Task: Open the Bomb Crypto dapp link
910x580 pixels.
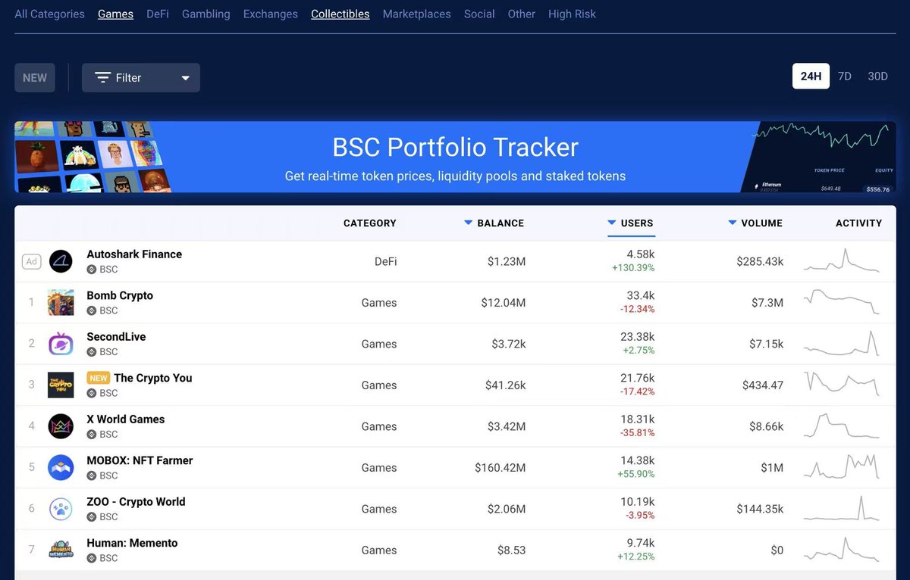Action: tap(120, 295)
